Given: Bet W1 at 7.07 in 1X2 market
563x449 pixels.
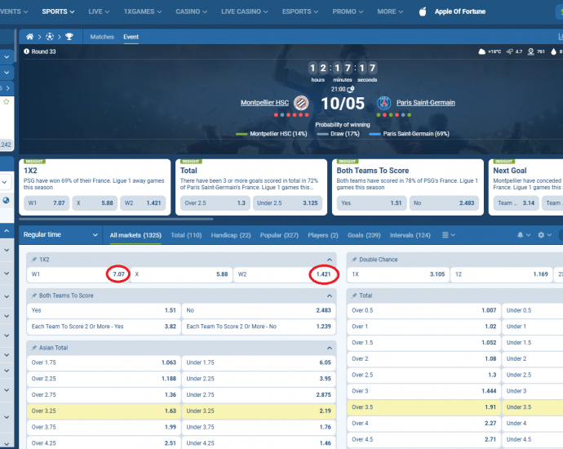Looking at the screenshot, I should pyautogui.click(x=78, y=274).
